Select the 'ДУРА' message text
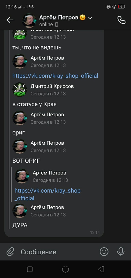This screenshot has height=278, width=131. 20,225
